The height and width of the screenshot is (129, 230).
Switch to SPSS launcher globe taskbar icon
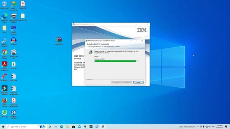[x=97, y=126]
